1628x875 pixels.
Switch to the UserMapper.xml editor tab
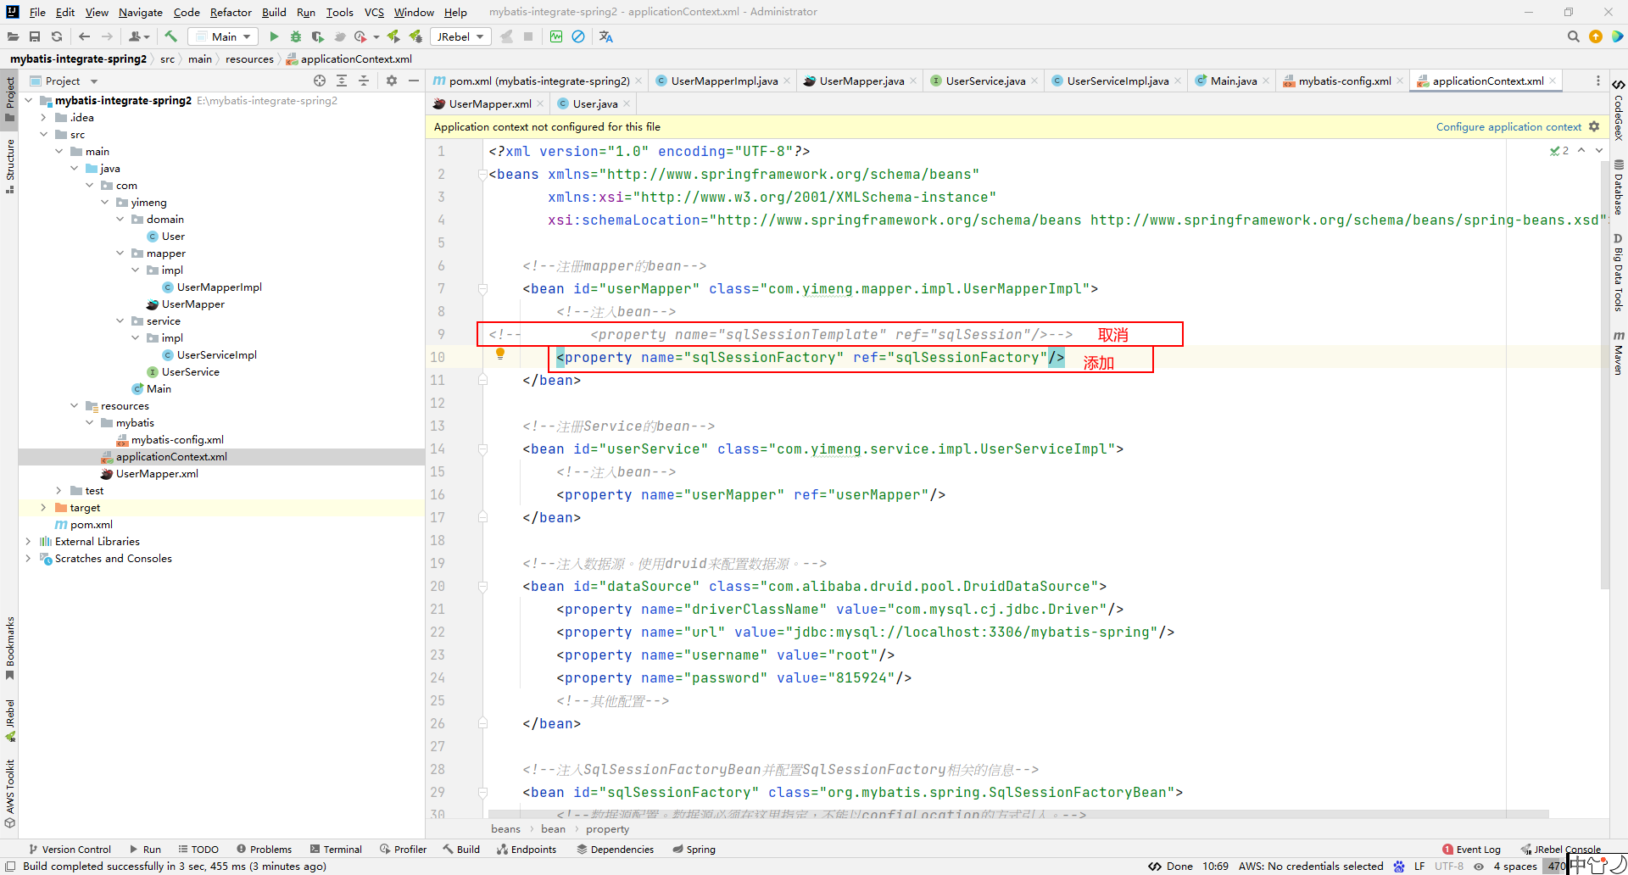pyautogui.click(x=489, y=103)
